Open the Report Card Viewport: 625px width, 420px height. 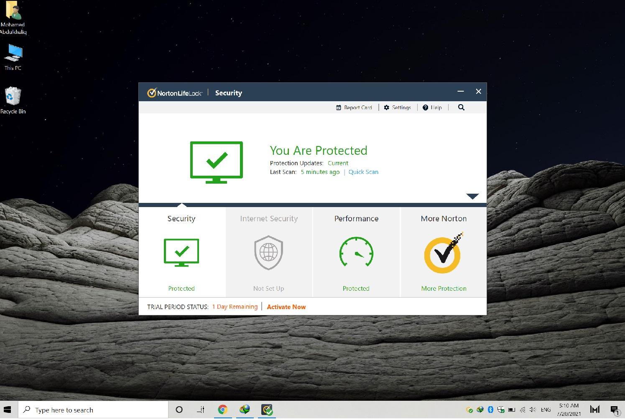tap(354, 108)
